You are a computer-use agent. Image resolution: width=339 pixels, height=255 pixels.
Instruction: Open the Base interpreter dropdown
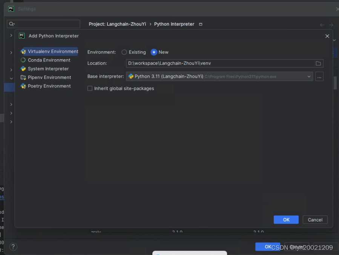point(219,77)
